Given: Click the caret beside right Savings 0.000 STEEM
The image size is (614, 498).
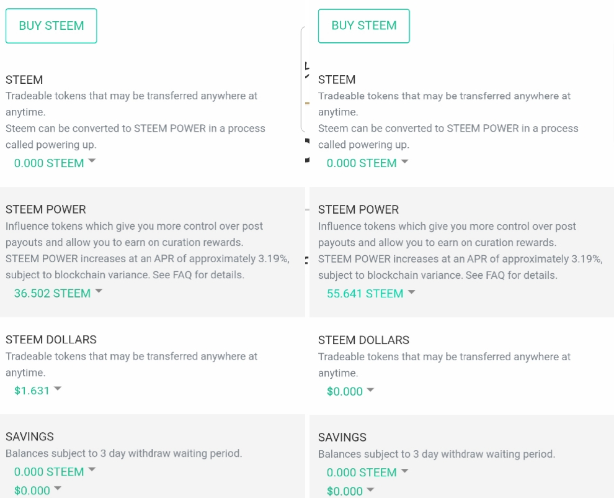Looking at the screenshot, I should (x=405, y=470).
